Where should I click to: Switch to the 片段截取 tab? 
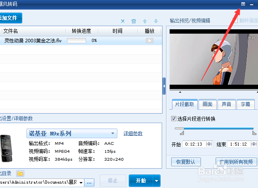click(x=185, y=104)
